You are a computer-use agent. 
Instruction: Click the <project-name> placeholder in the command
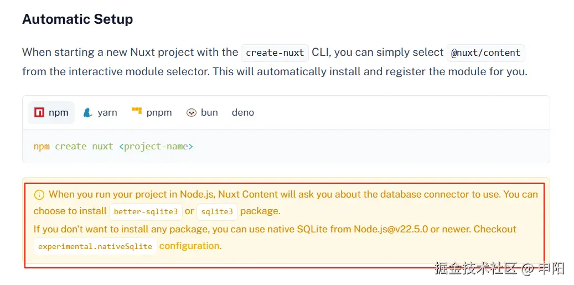point(156,147)
